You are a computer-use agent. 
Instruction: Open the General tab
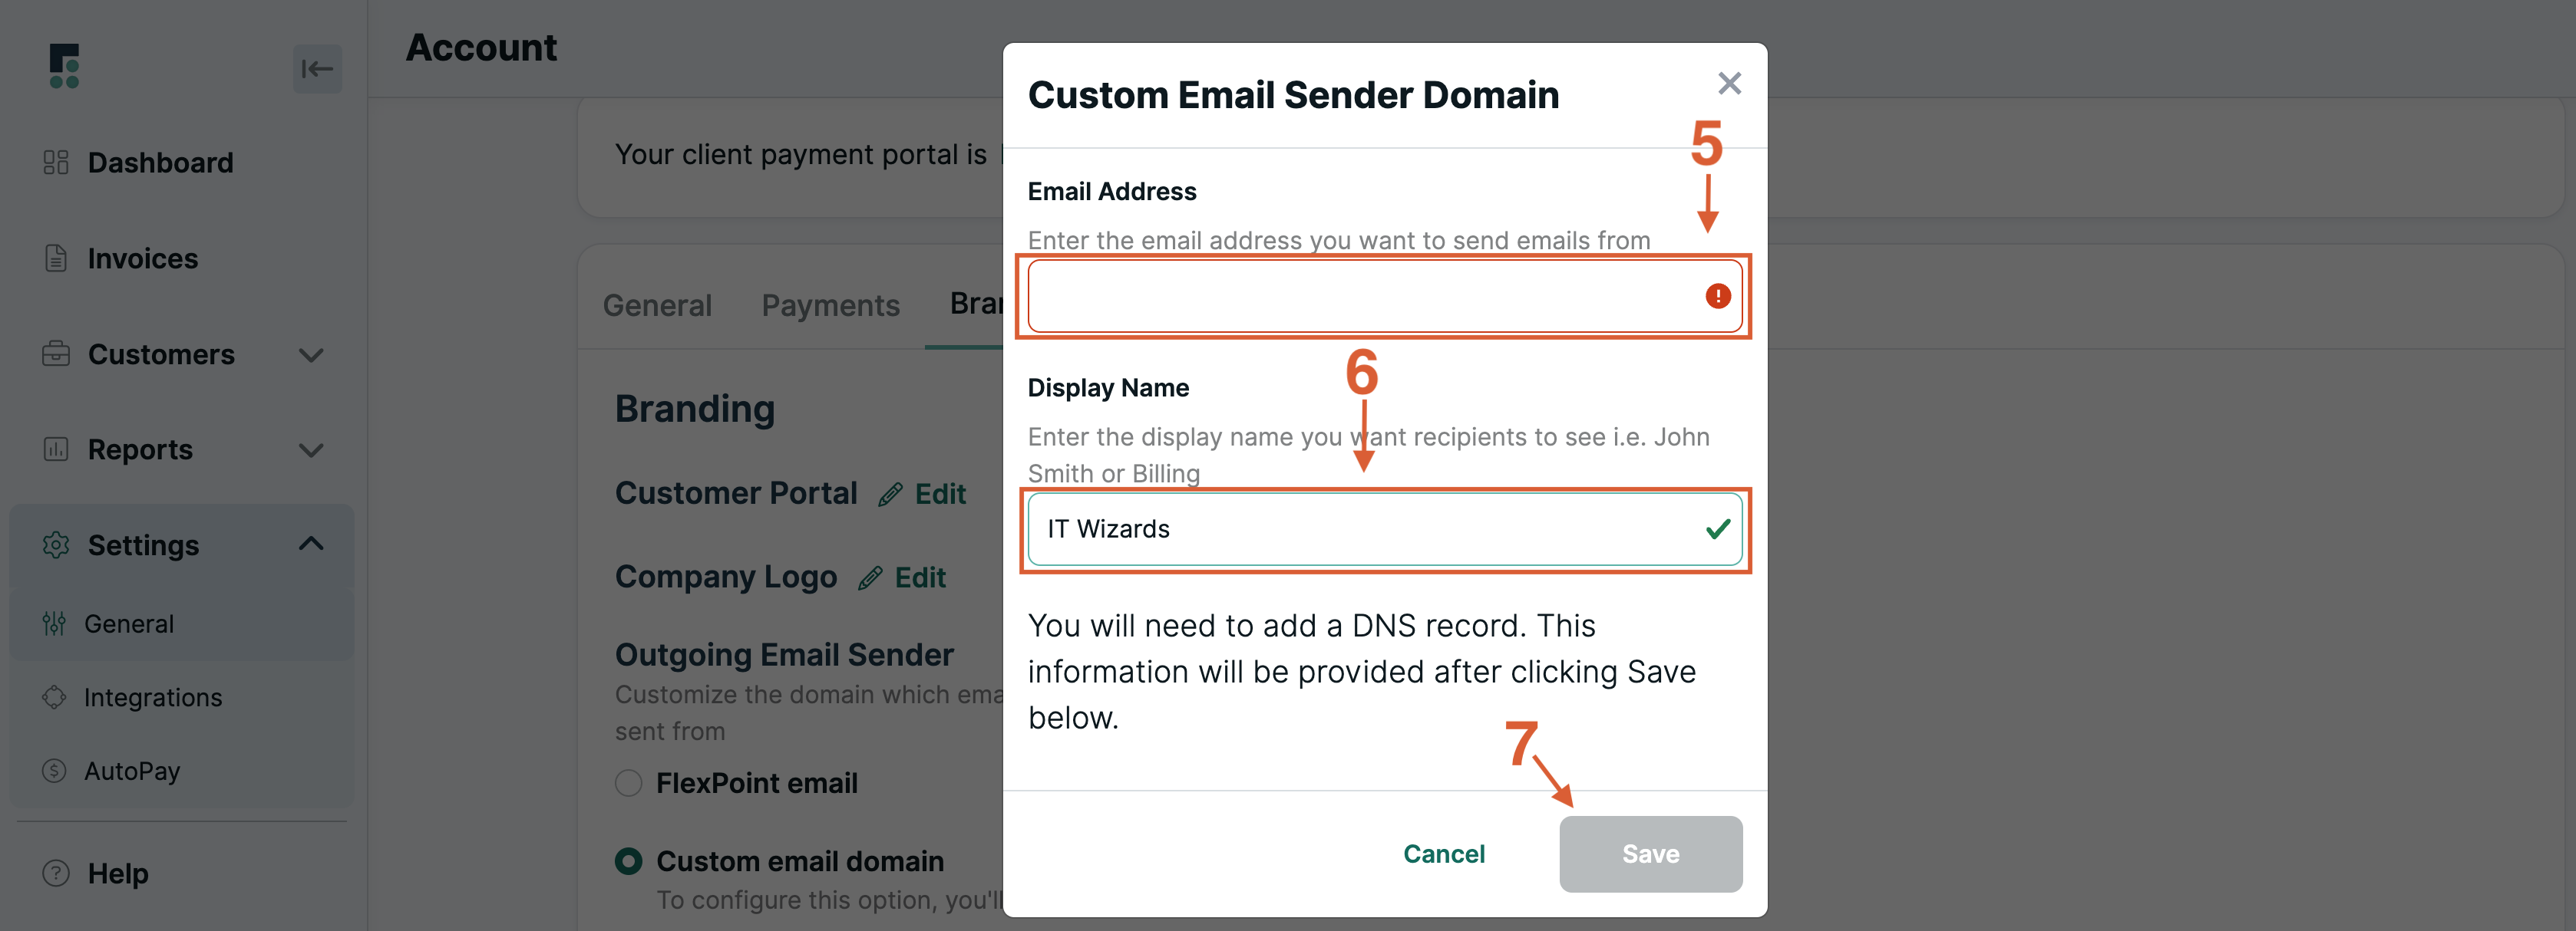[x=657, y=304]
